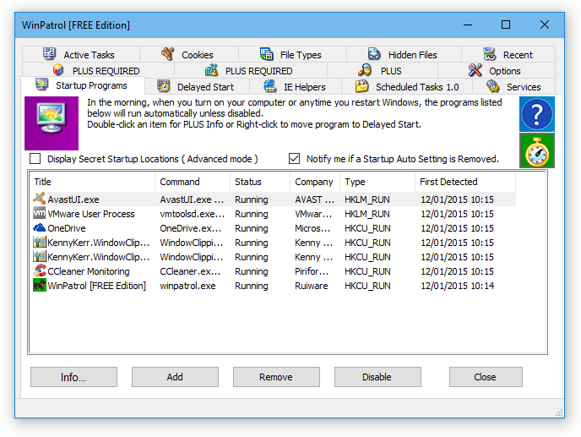Click the IE Helpers tab icon
The width and height of the screenshot is (581, 437).
pos(270,86)
